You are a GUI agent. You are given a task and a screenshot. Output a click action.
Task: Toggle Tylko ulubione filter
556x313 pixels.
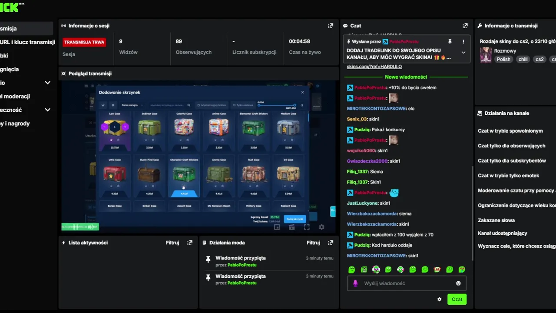click(x=242, y=105)
